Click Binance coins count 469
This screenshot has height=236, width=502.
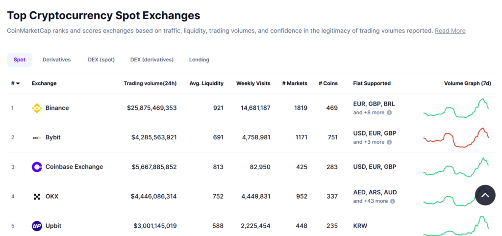pos(332,108)
